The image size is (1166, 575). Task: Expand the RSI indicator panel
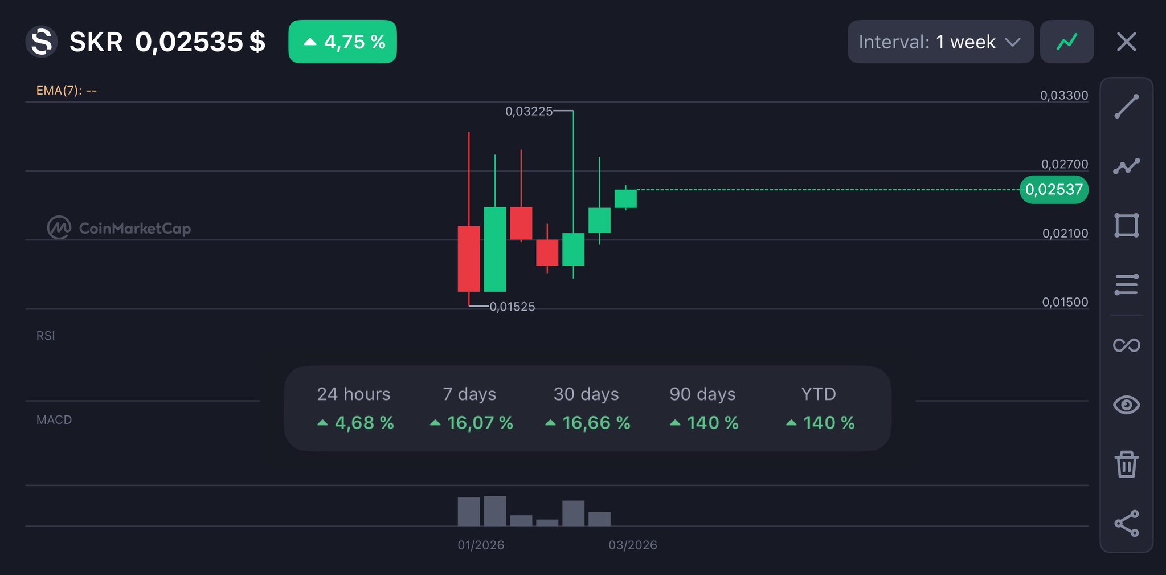pos(46,336)
